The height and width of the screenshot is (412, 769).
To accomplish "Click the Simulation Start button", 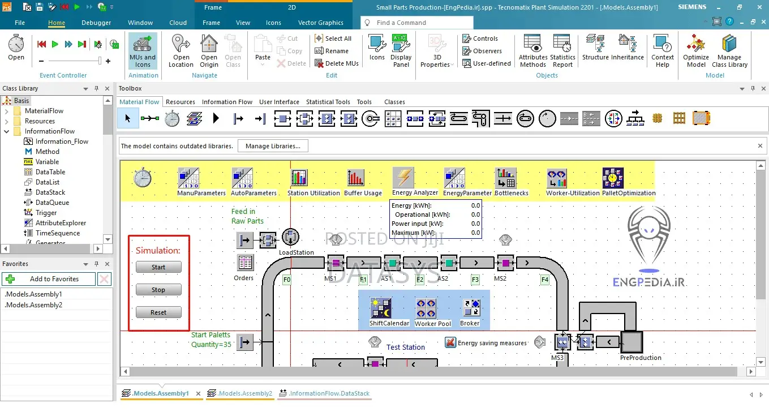I will point(158,267).
